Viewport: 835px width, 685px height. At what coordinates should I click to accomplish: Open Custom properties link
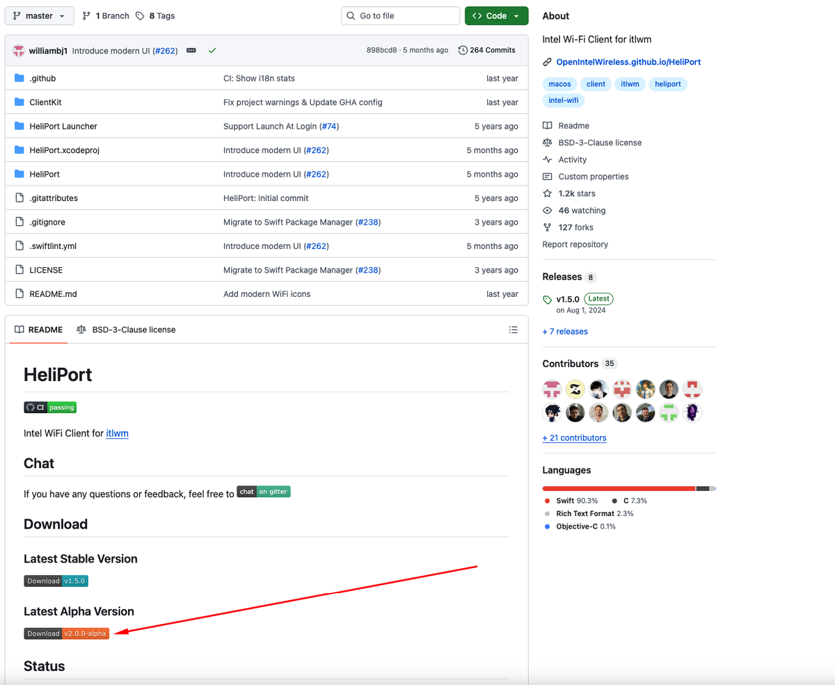[x=586, y=177]
